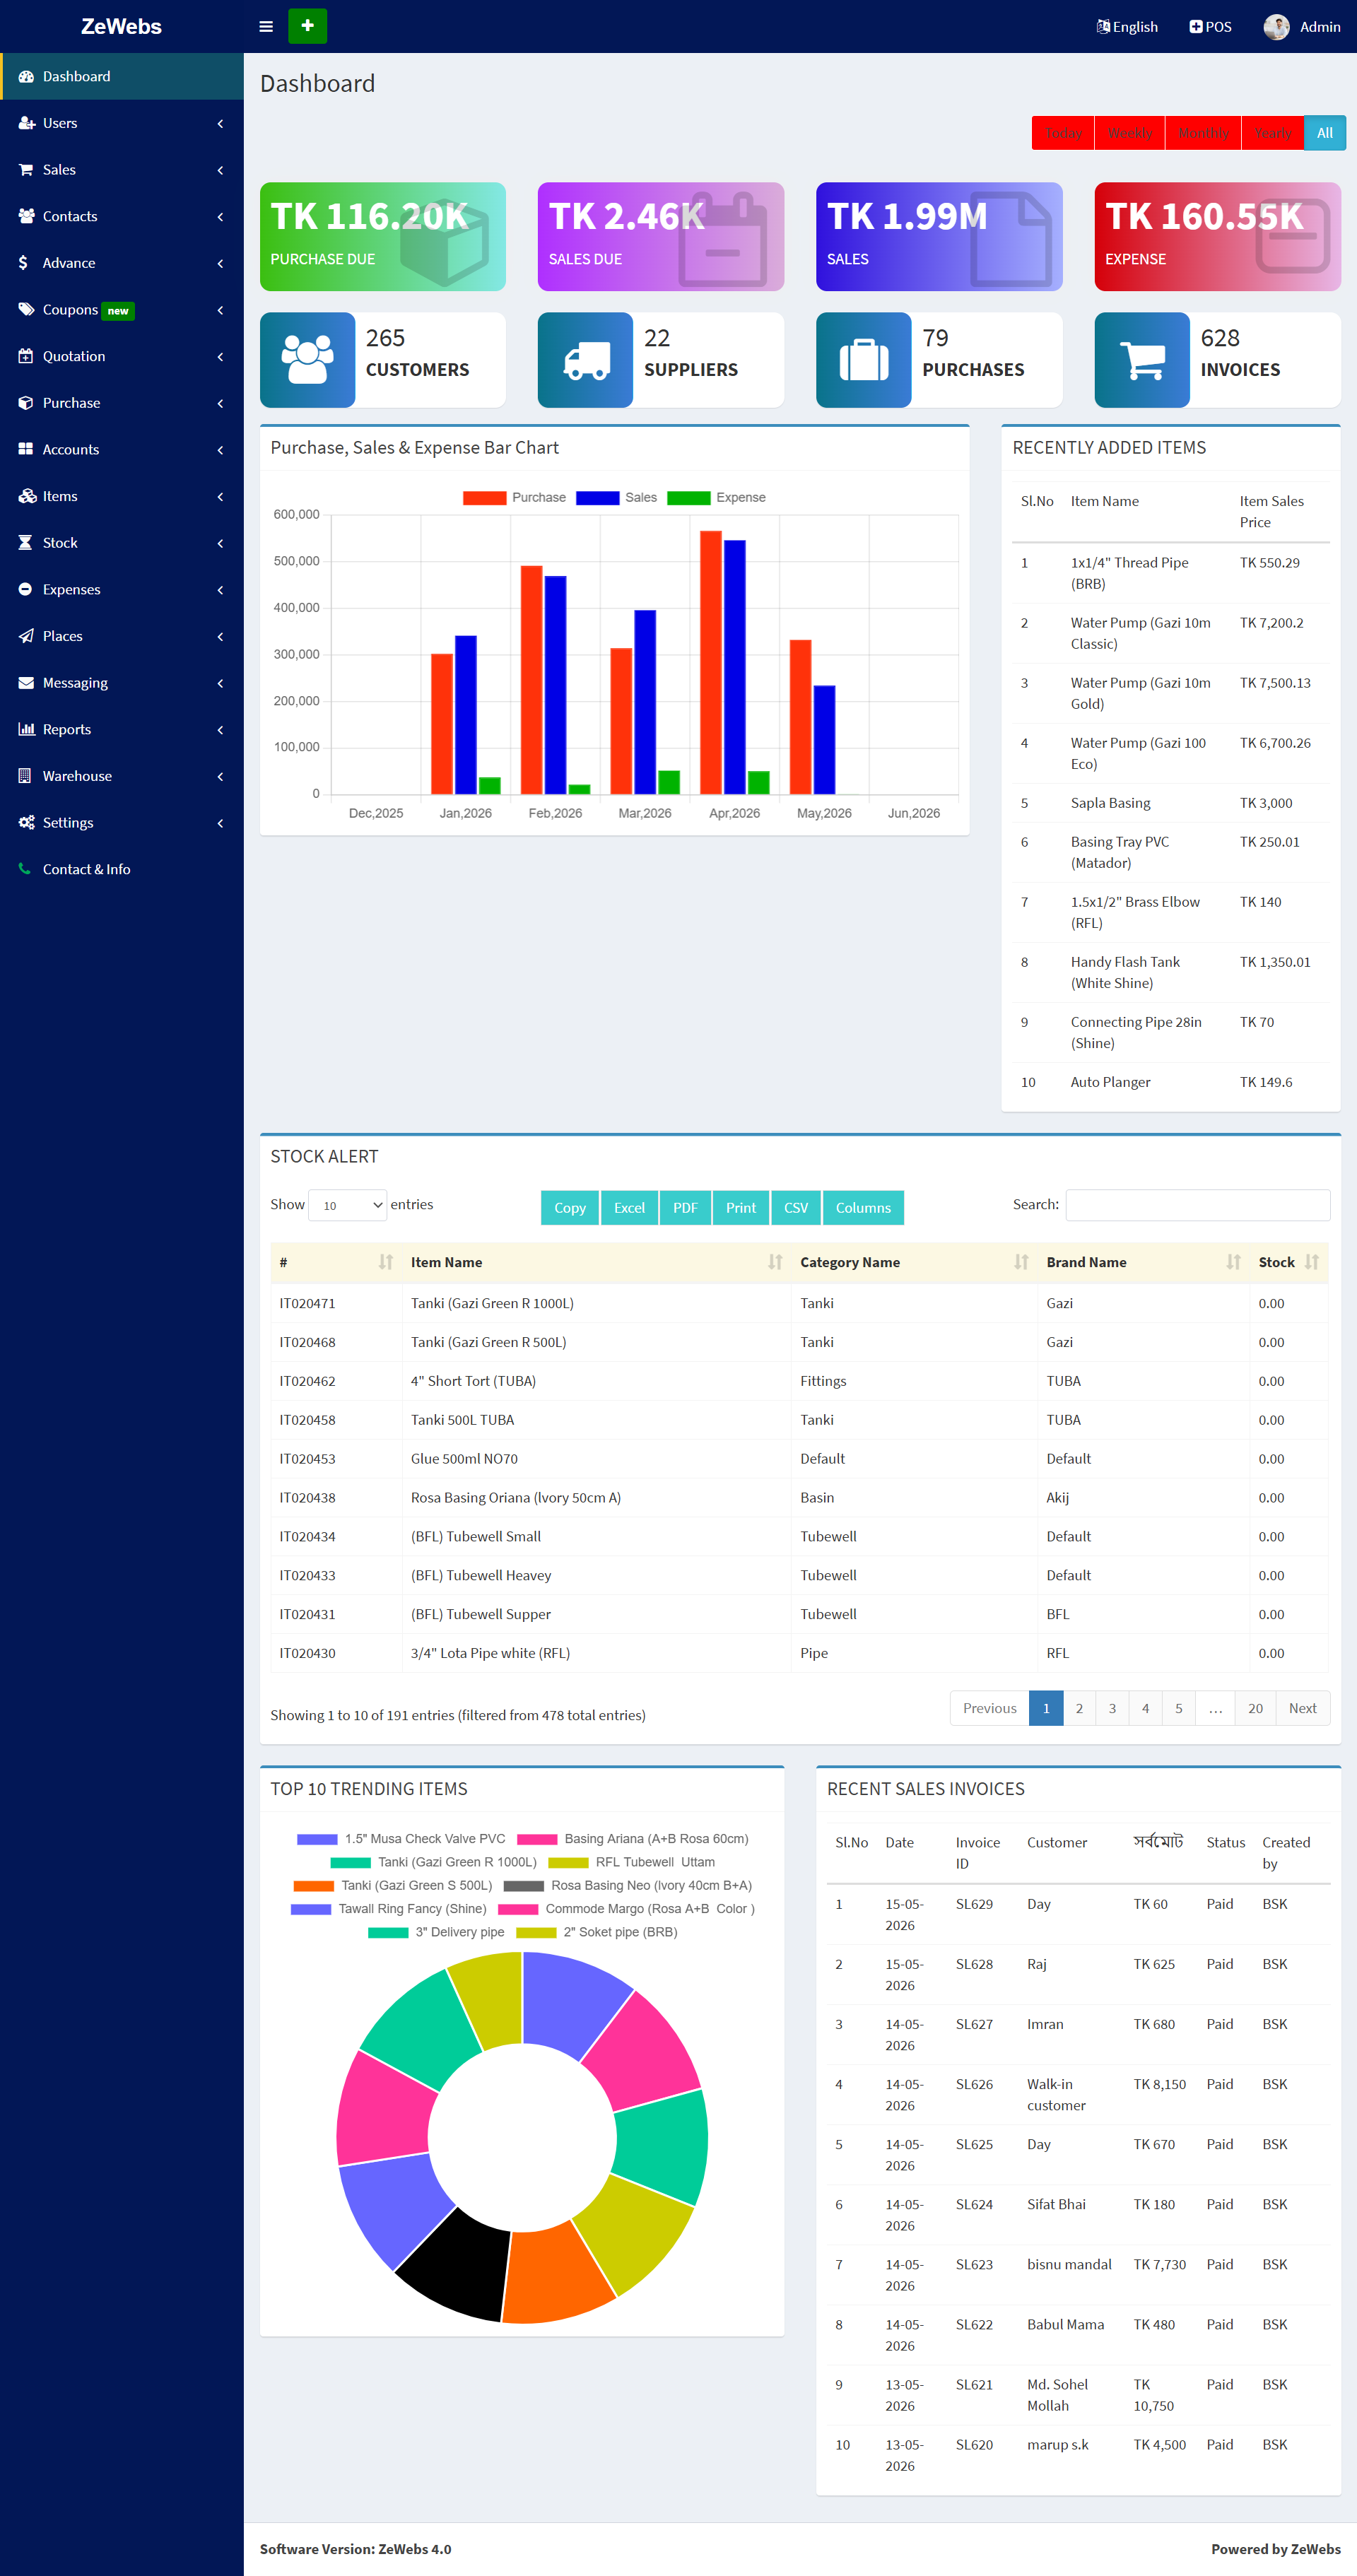
Task: Toggle the Purchase legend in the bar chart
Action: click(514, 498)
